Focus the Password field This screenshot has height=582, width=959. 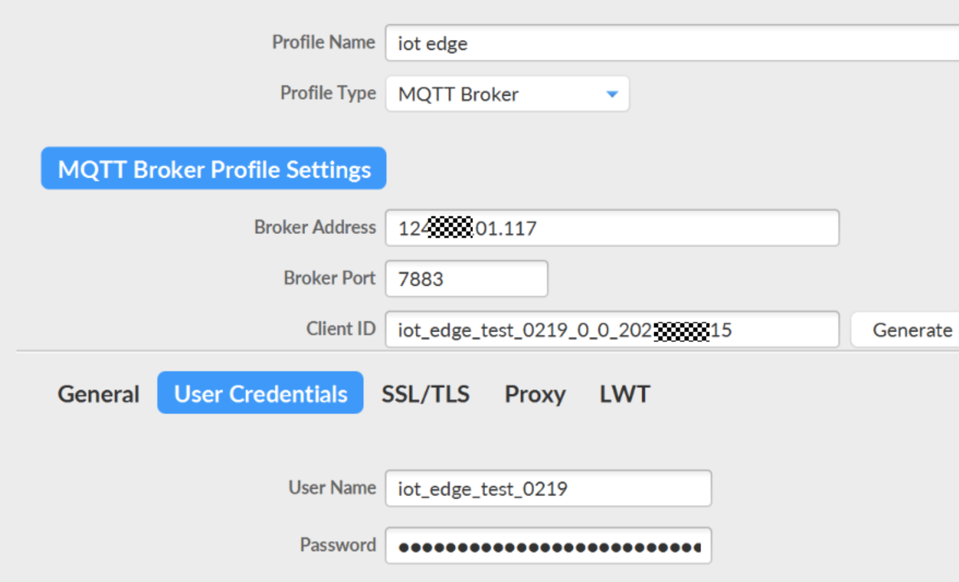tap(548, 547)
